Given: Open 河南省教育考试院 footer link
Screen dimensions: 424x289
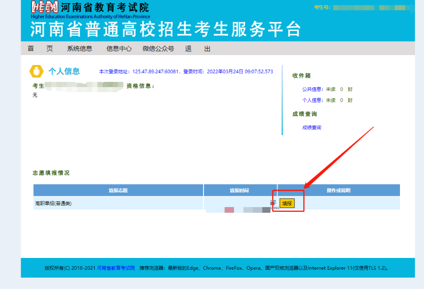Looking at the screenshot, I should (x=116, y=268).
